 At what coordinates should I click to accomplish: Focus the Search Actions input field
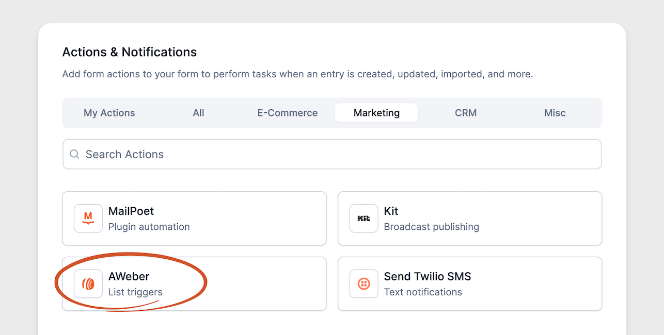pyautogui.click(x=332, y=154)
